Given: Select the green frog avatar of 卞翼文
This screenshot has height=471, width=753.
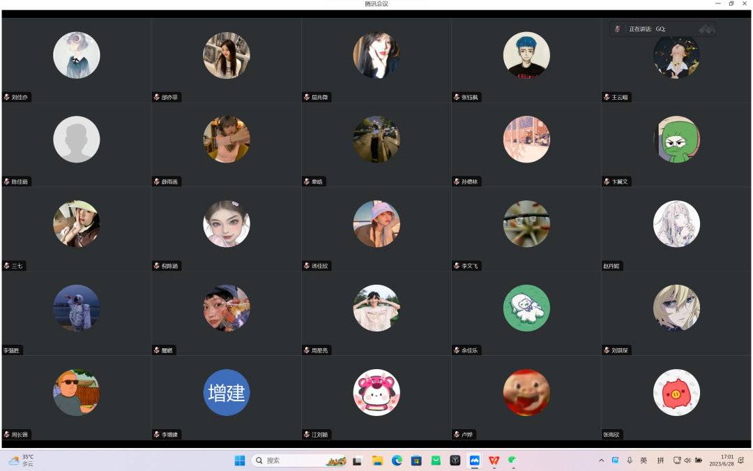Looking at the screenshot, I should [676, 140].
